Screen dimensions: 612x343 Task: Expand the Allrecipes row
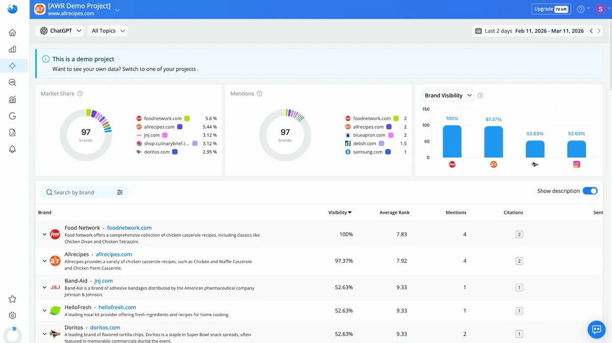(x=44, y=261)
